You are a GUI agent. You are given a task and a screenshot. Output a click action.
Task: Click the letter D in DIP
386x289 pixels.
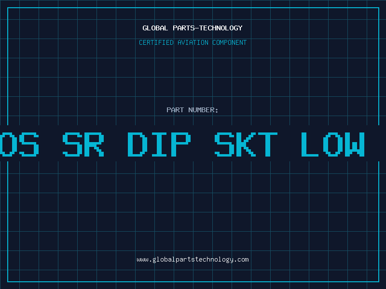click(138, 144)
